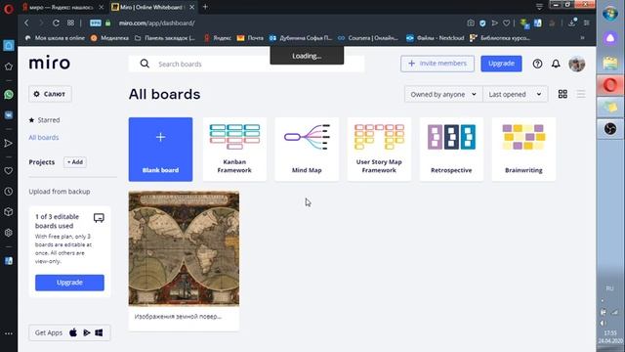
Task: Click the address bar URL
Action: pyautogui.click(x=156, y=23)
